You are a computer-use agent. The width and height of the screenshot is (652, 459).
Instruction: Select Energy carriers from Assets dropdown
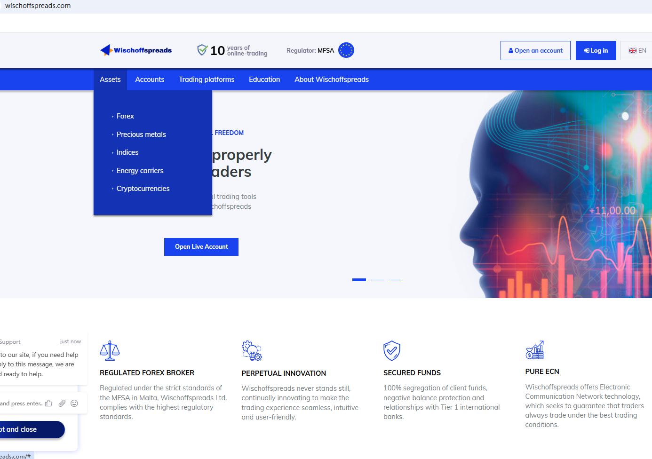pos(140,171)
